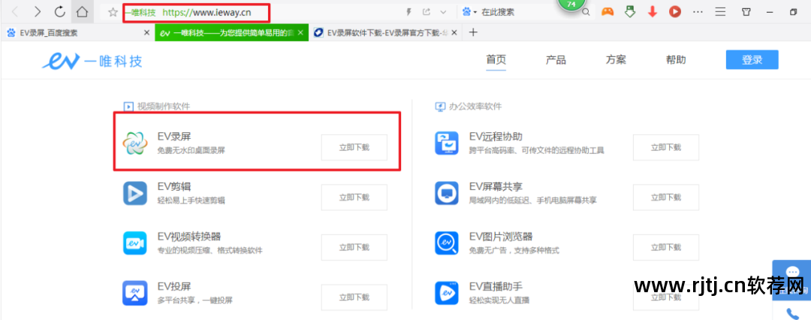Click 立即下载 for EV屏幕共享
The height and width of the screenshot is (320, 811).
(666, 198)
